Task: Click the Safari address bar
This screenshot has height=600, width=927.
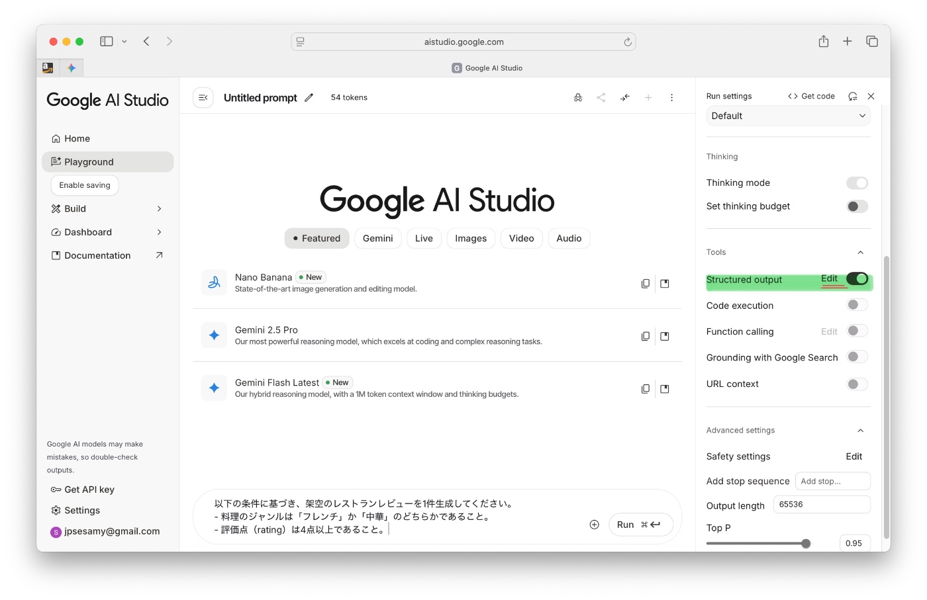Action: click(x=463, y=42)
